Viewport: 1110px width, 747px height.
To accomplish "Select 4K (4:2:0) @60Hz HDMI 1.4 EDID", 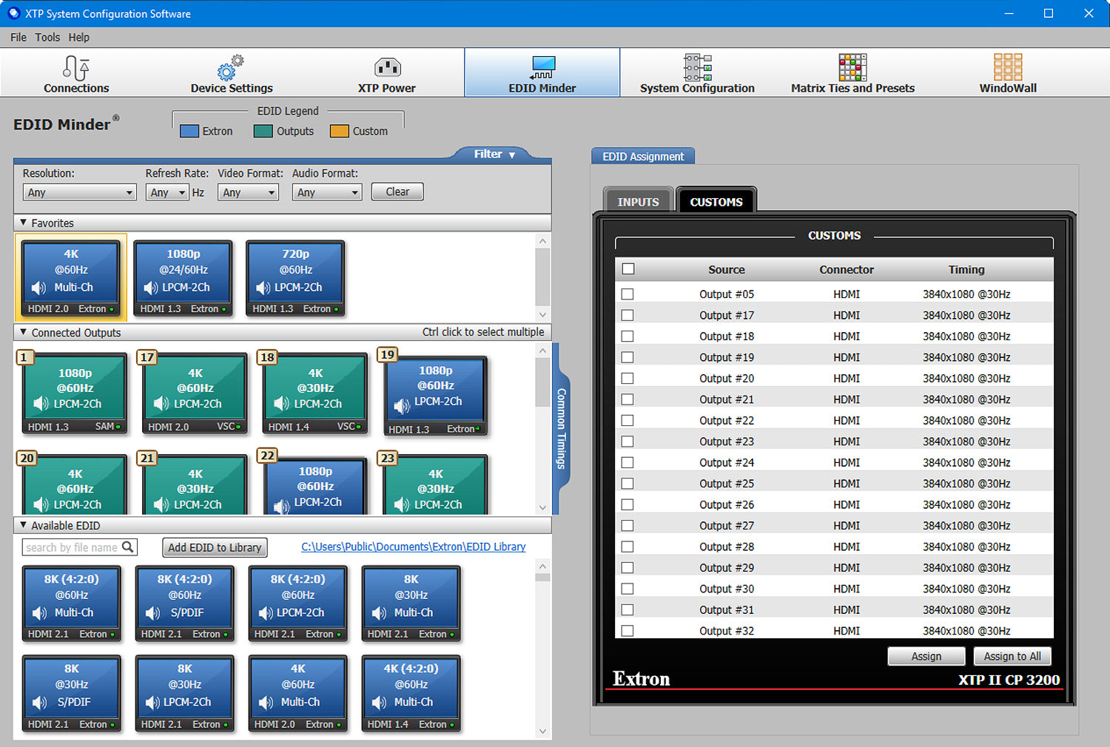I will (x=411, y=694).
